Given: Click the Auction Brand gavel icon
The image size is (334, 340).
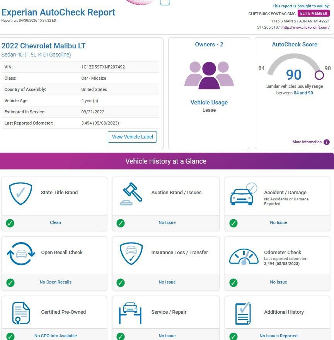Looking at the screenshot, I should [x=131, y=194].
